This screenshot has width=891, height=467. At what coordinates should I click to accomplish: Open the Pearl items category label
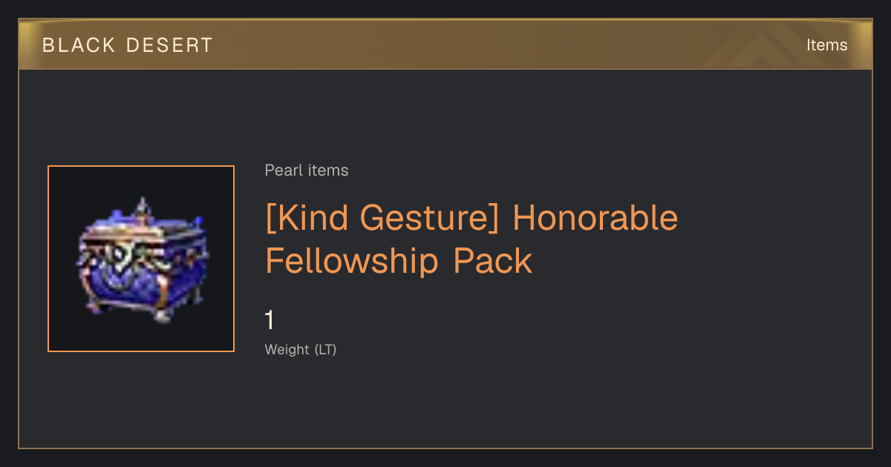[x=307, y=170]
